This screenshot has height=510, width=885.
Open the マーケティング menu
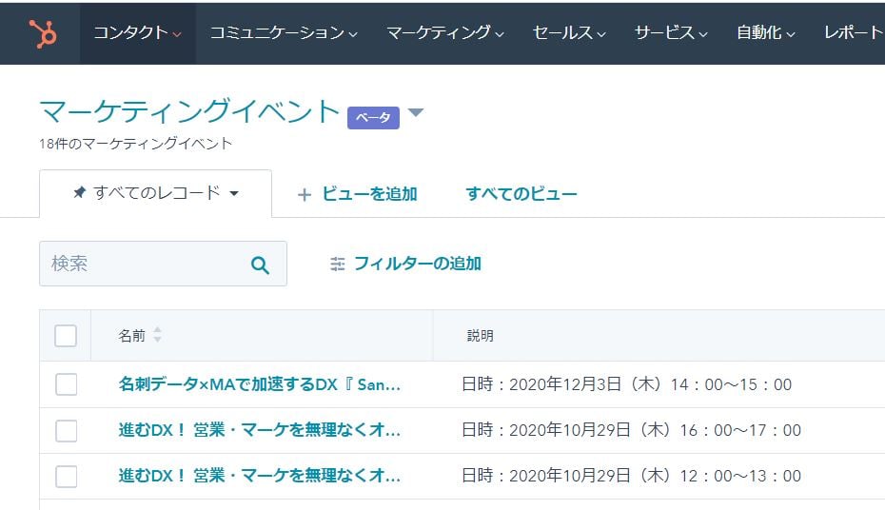coord(445,32)
